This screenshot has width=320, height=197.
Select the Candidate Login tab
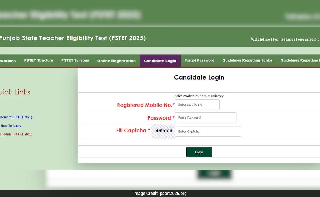(x=160, y=61)
